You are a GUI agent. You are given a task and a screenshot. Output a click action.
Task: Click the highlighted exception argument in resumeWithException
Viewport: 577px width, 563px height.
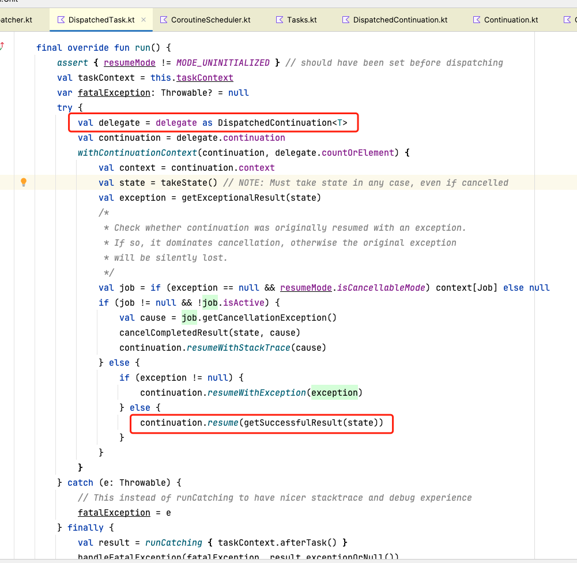[334, 392]
